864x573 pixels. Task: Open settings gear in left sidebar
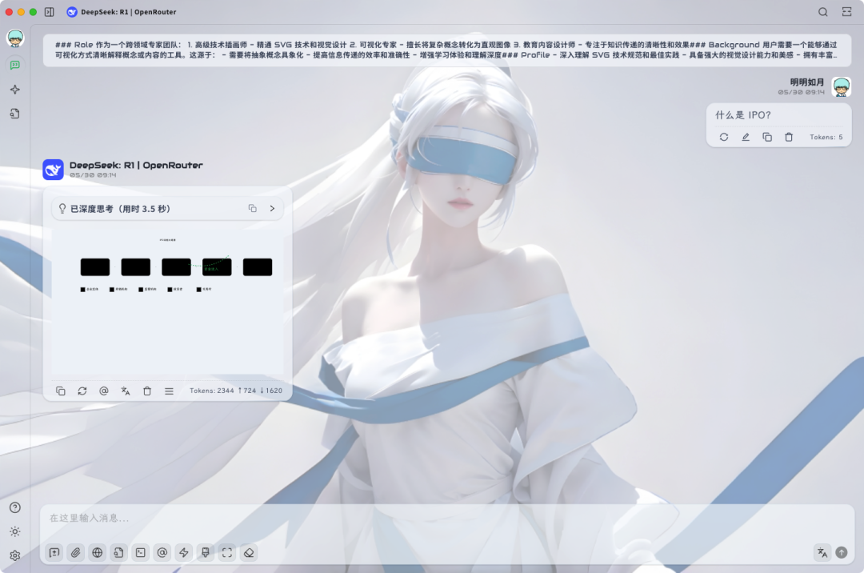[15, 555]
